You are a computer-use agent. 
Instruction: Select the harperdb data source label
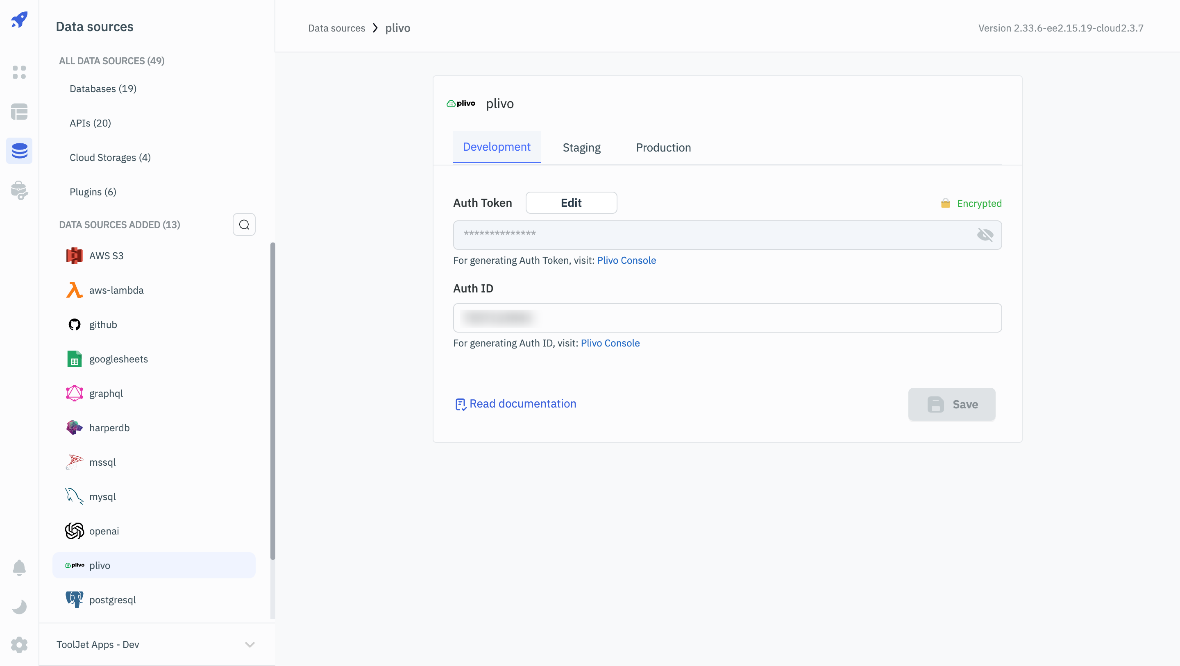tap(109, 427)
